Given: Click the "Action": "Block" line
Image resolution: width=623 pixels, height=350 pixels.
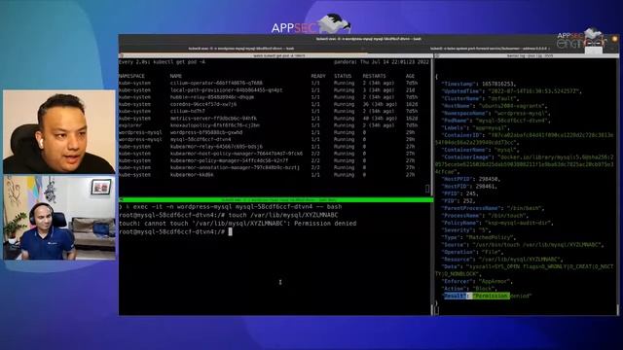Looking at the screenshot, I should click(468, 289).
